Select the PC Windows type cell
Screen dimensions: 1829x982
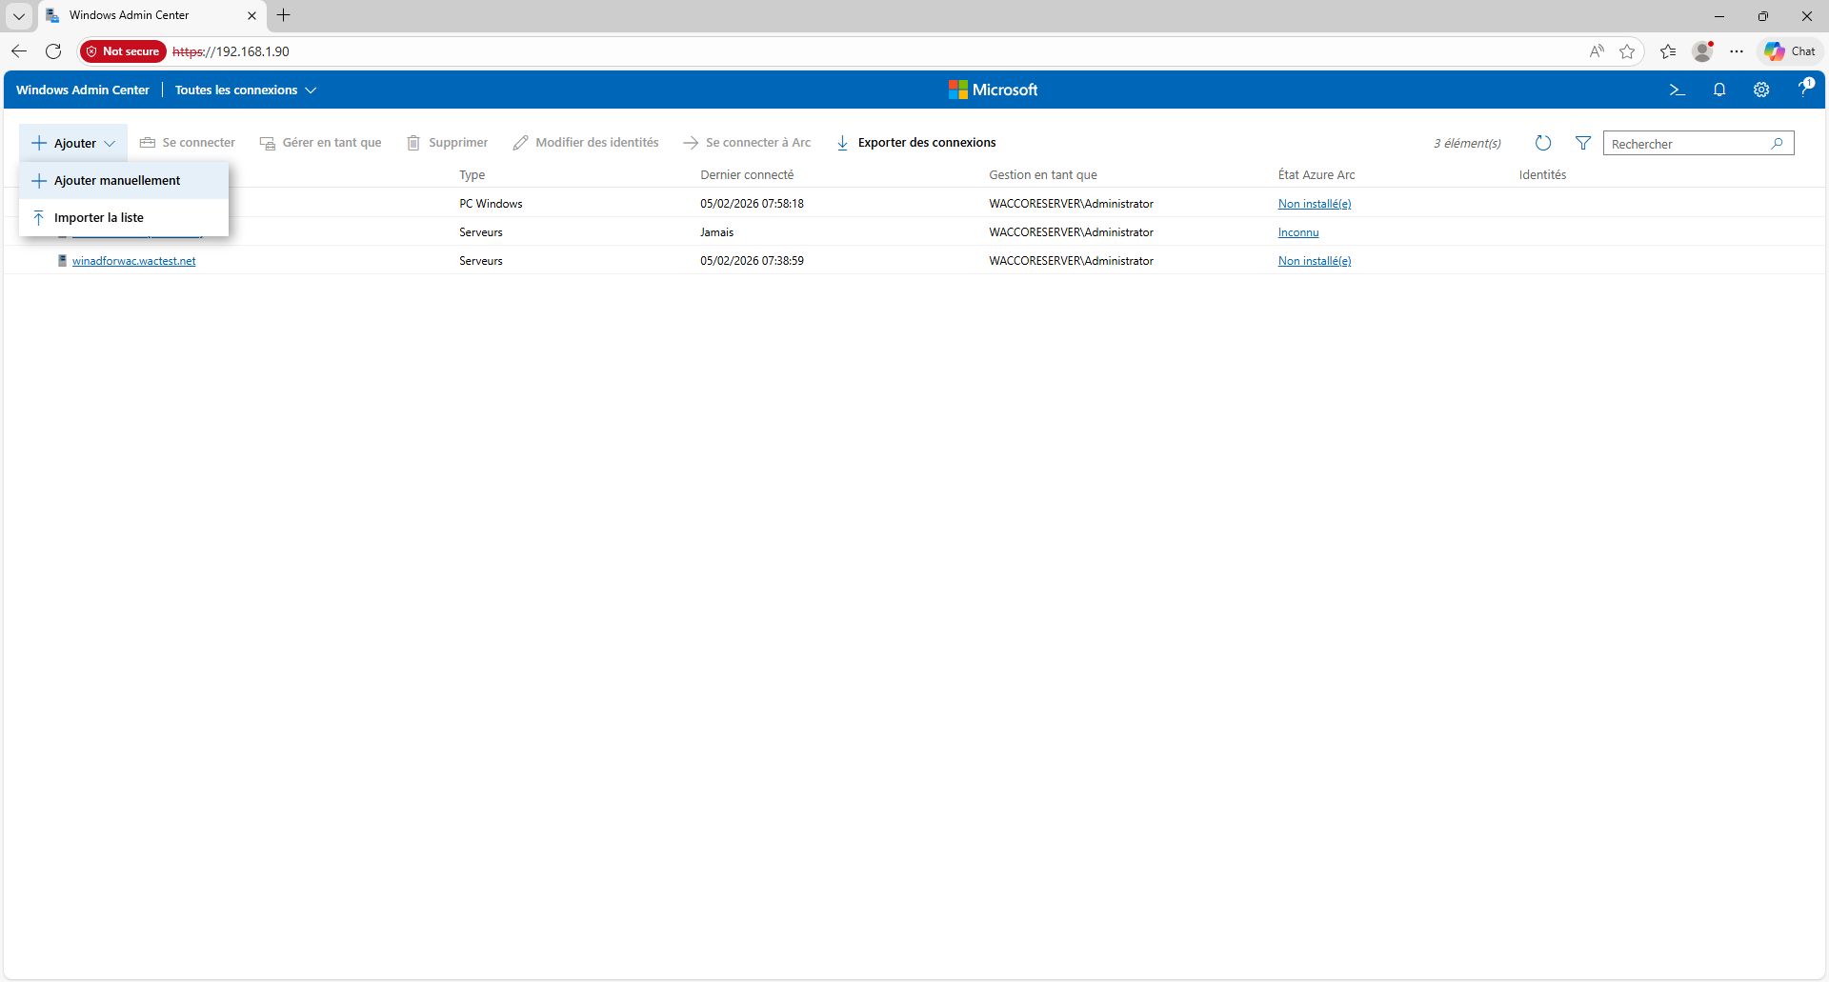pyautogui.click(x=491, y=204)
